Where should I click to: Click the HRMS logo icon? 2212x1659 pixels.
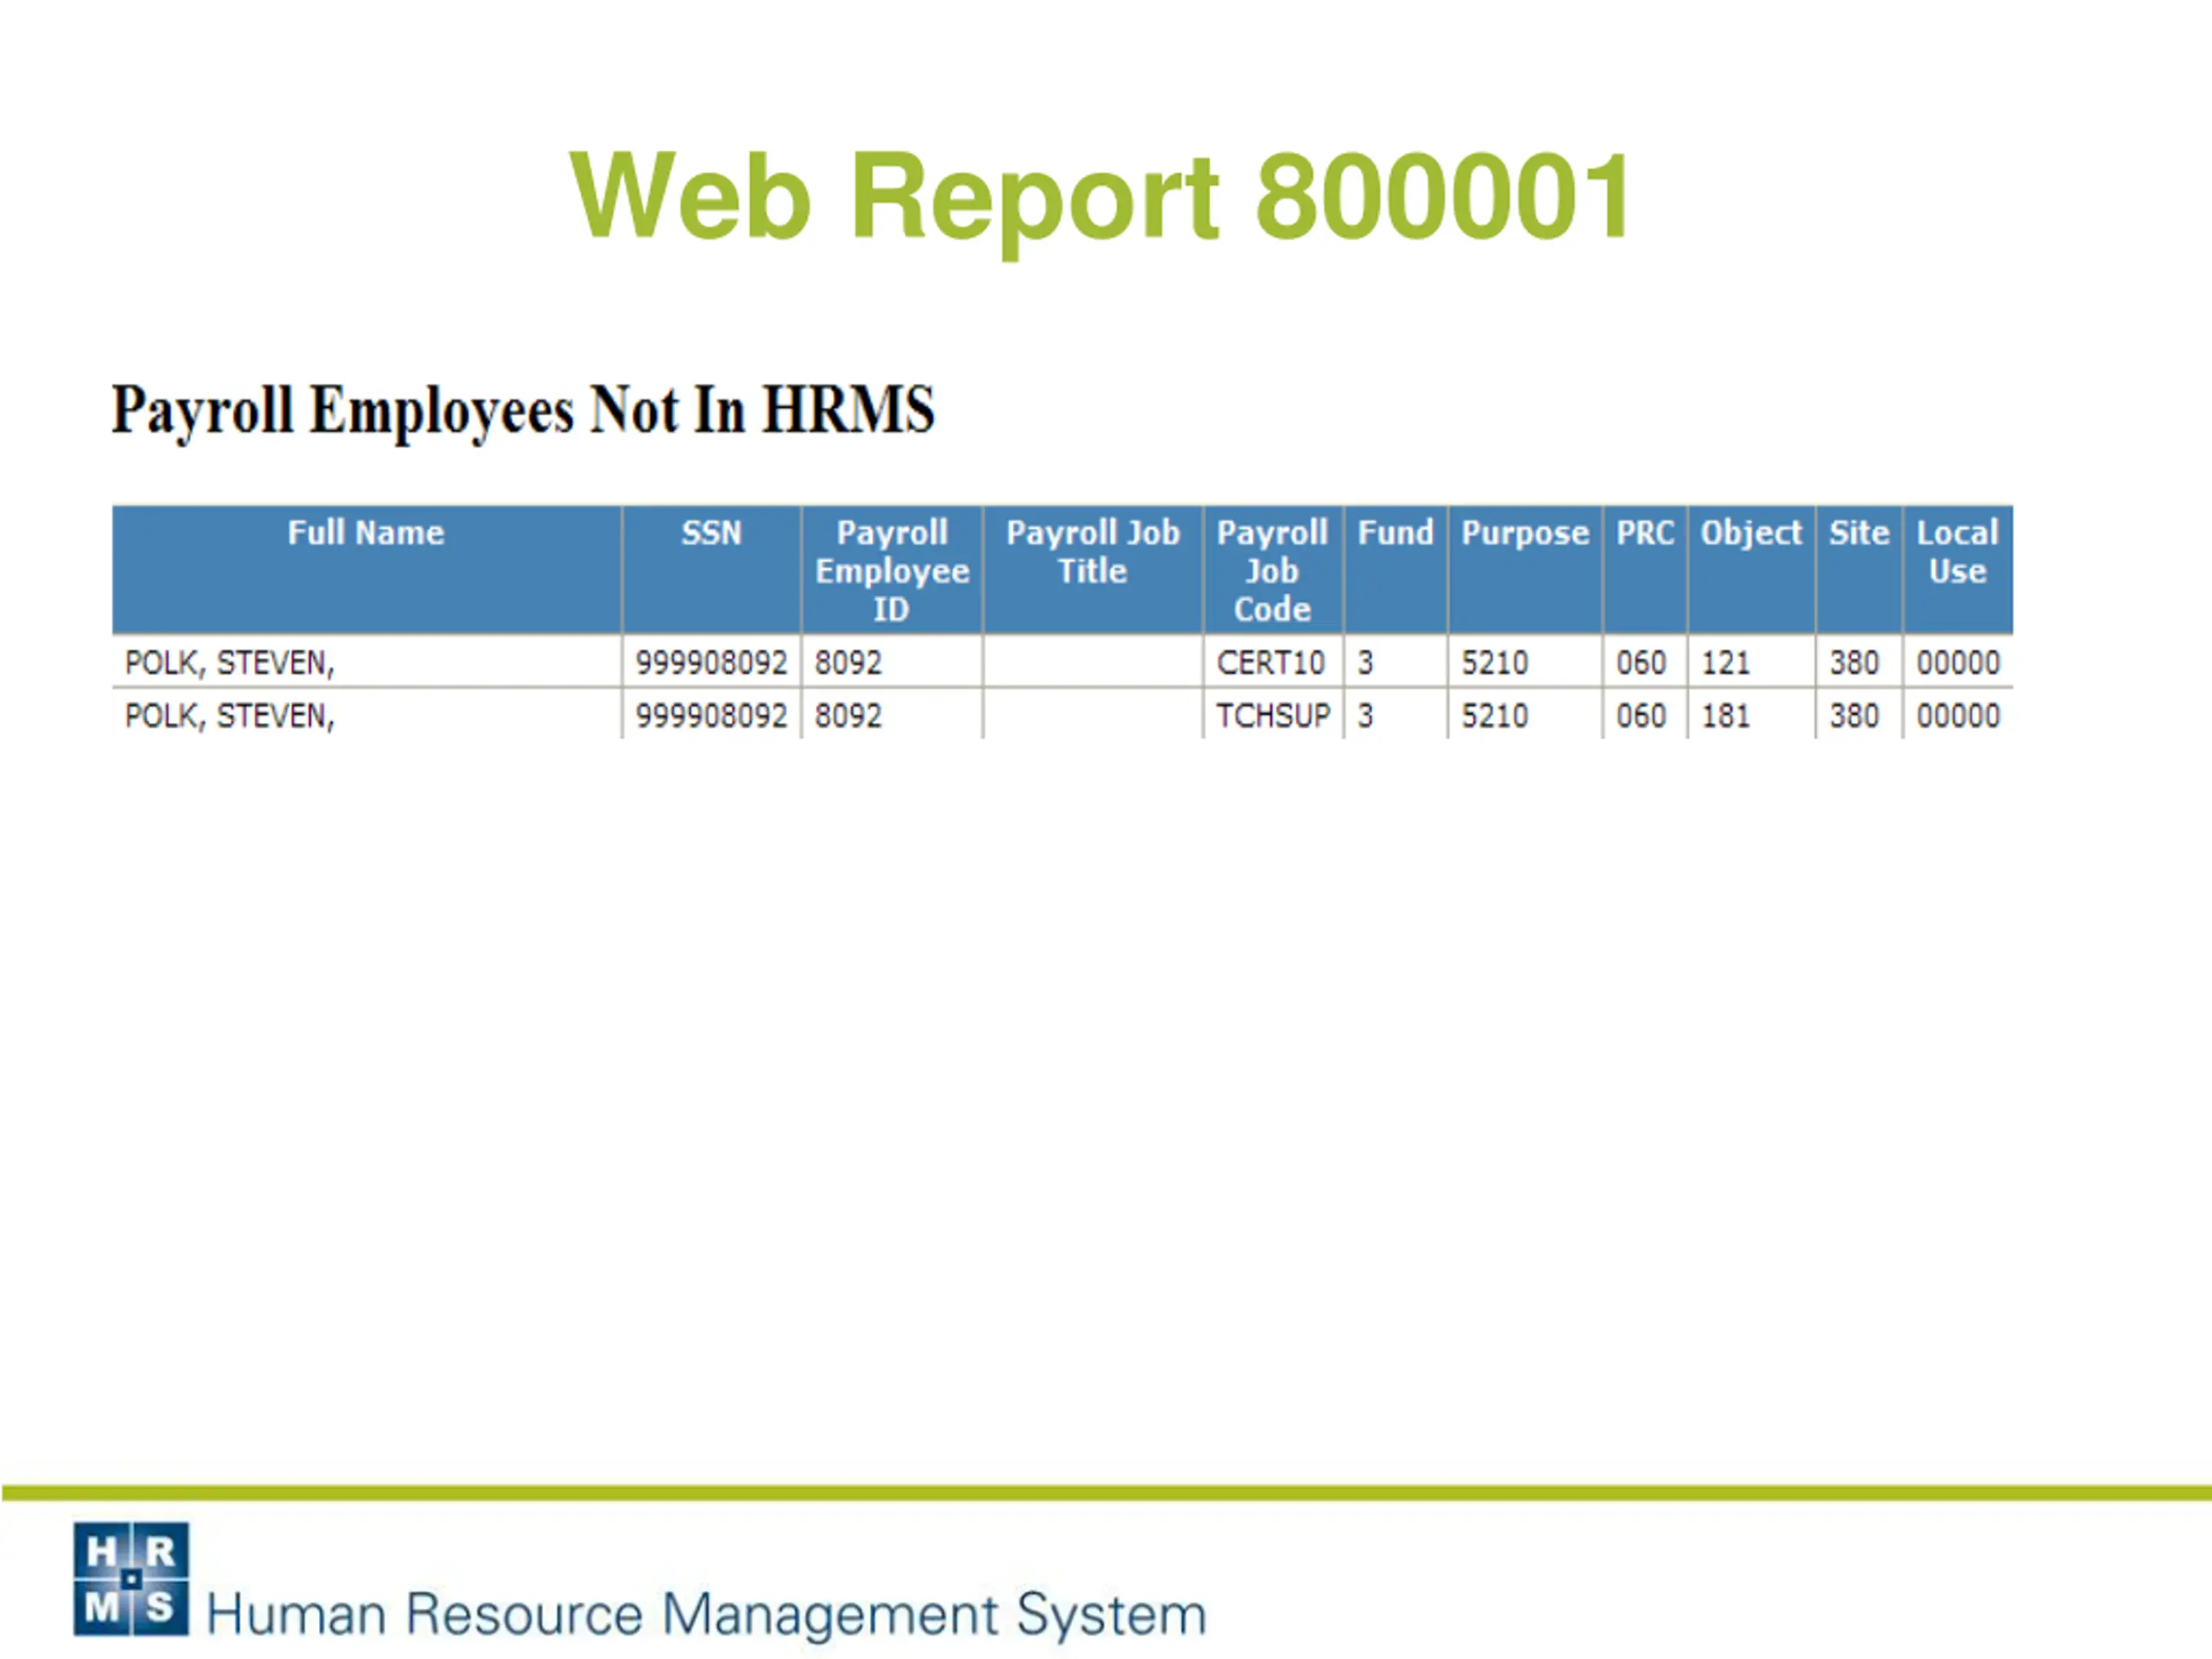click(x=131, y=1579)
